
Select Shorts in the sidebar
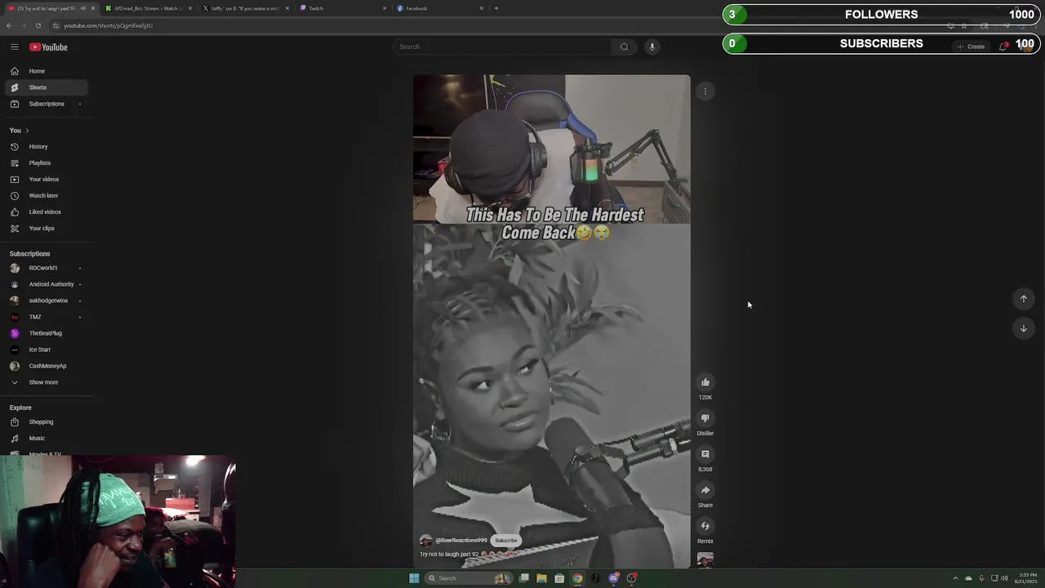pos(46,87)
